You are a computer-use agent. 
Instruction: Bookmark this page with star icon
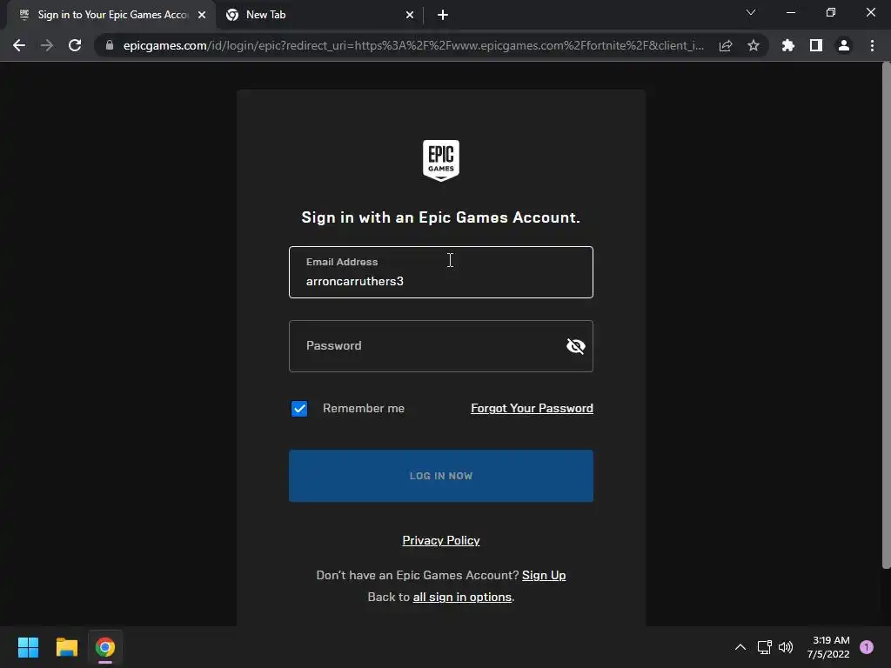pyautogui.click(x=754, y=45)
